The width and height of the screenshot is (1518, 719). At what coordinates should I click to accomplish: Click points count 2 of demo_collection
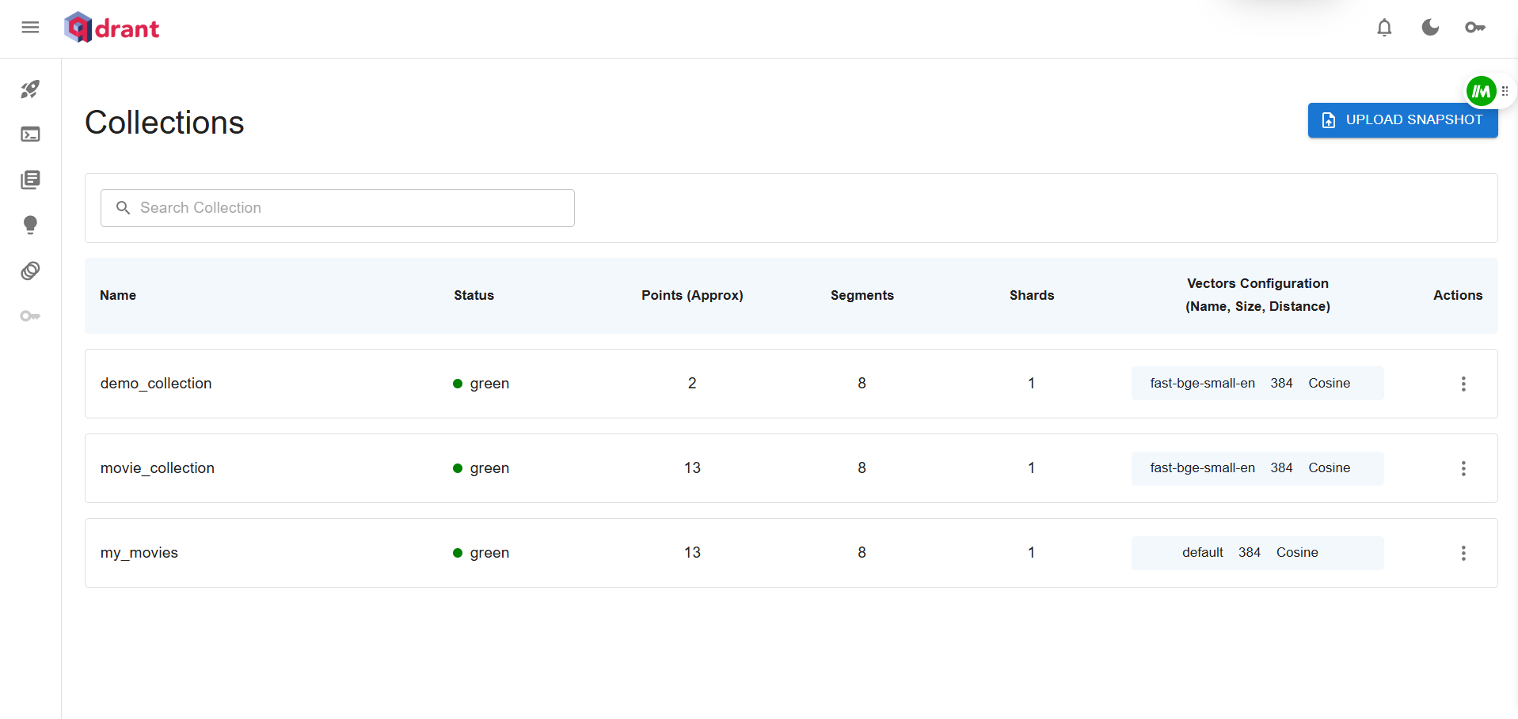coord(692,384)
